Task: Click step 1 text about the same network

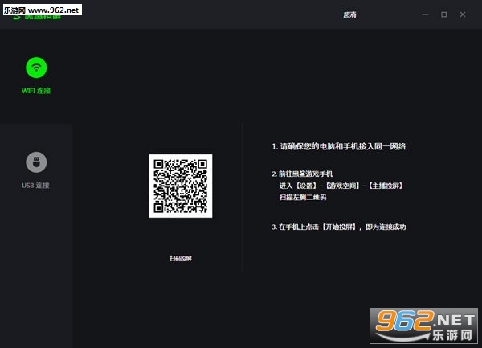Action: tap(338, 146)
